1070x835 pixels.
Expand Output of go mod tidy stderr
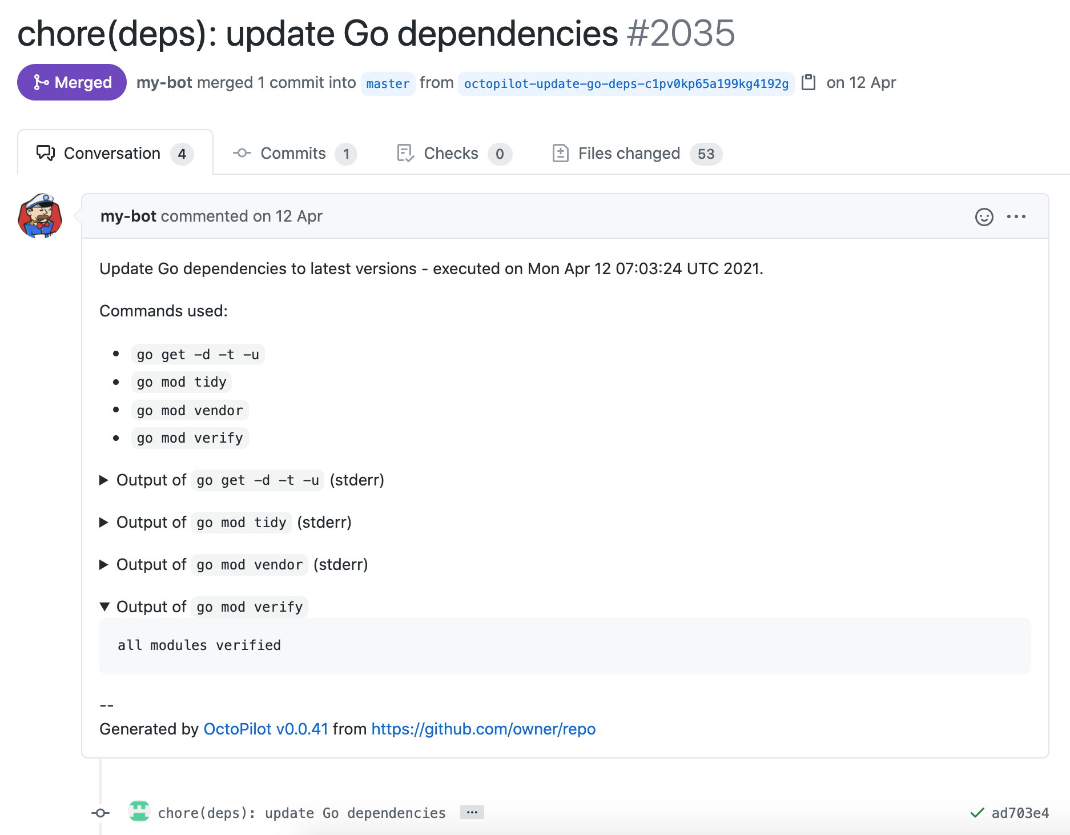[104, 523]
